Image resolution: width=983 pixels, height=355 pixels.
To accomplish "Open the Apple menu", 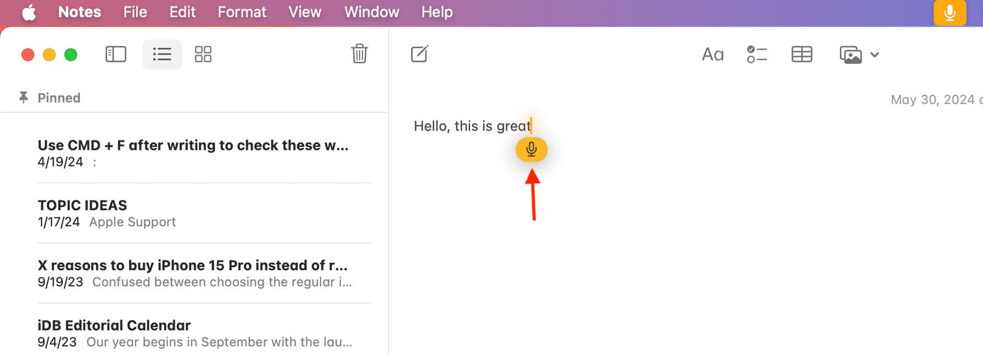I will pos(29,12).
